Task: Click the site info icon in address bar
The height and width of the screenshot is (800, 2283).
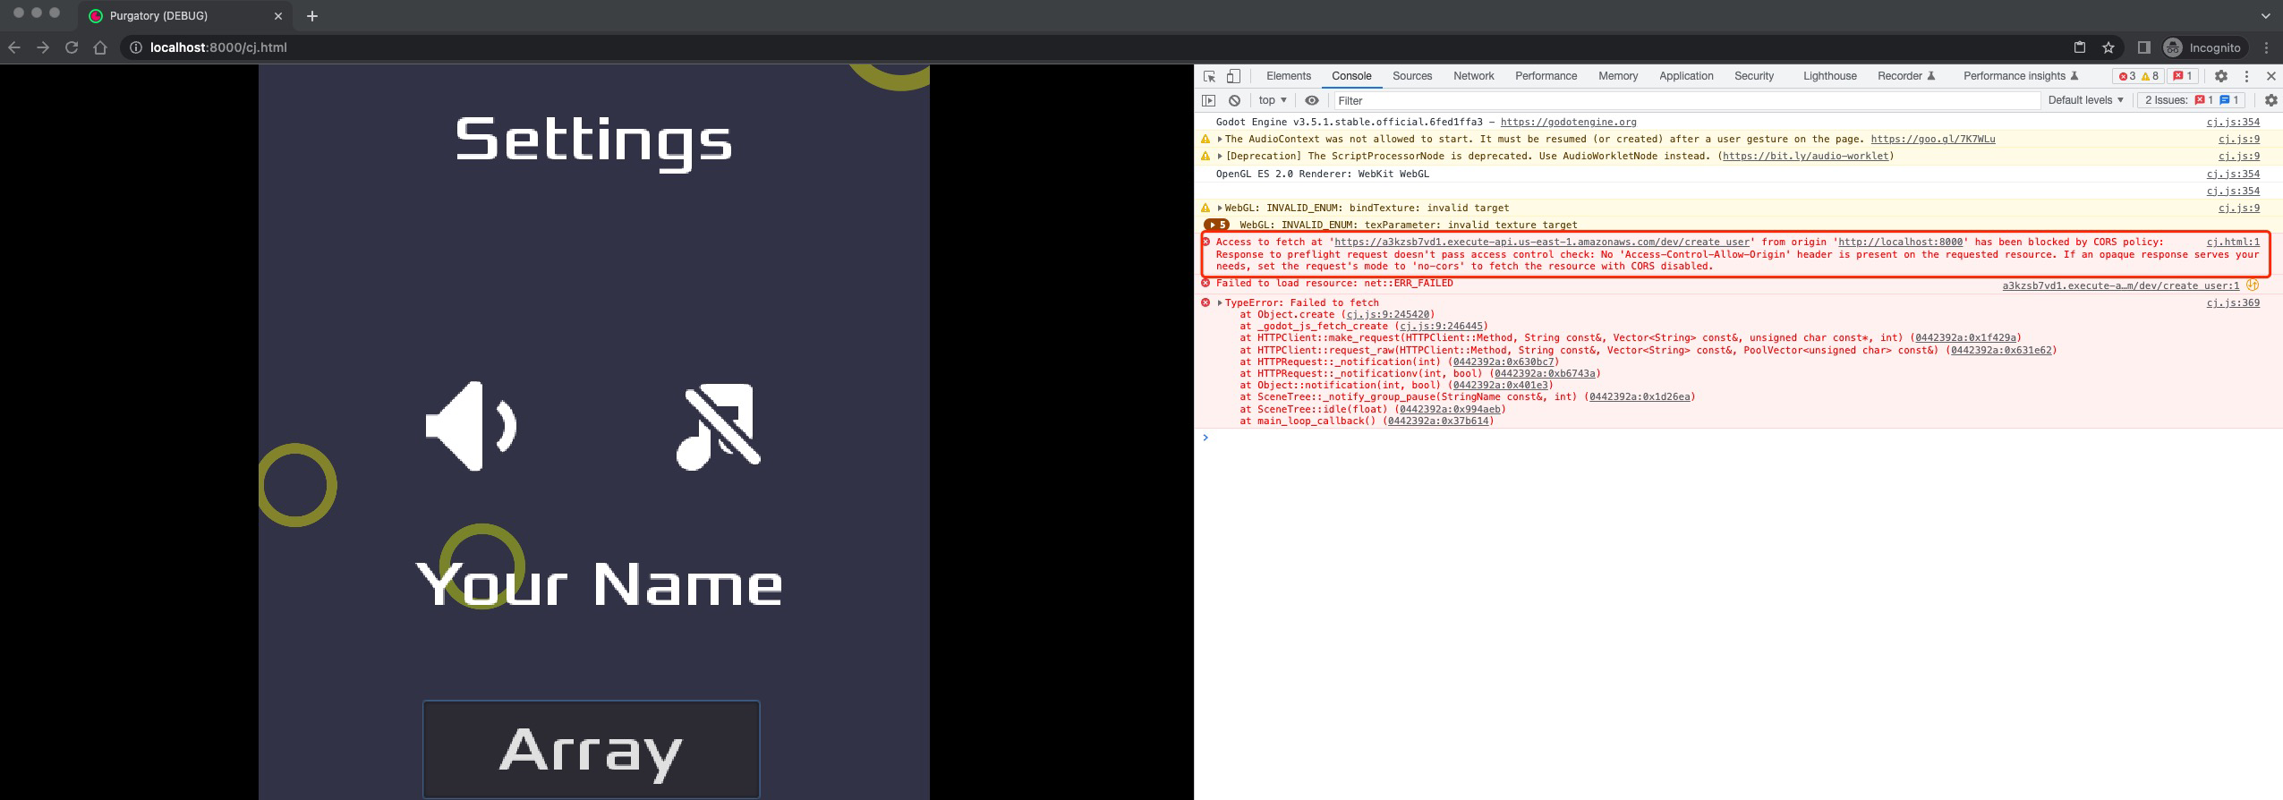Action: pos(136,47)
